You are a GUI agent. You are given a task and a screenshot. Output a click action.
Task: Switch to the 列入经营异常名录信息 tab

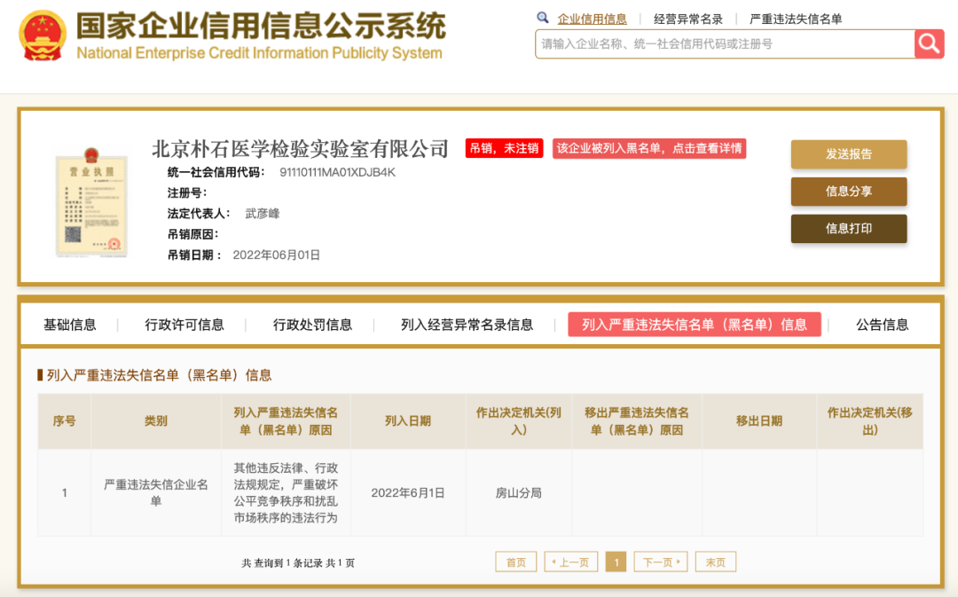[x=467, y=325]
